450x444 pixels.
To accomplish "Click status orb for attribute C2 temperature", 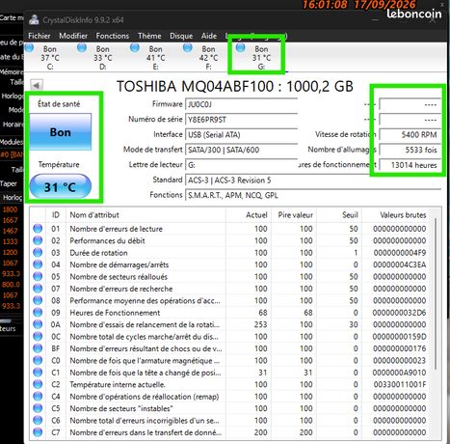I will (38, 384).
